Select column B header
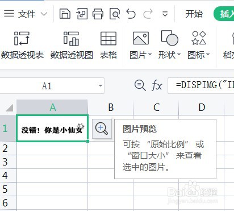 click(x=111, y=107)
